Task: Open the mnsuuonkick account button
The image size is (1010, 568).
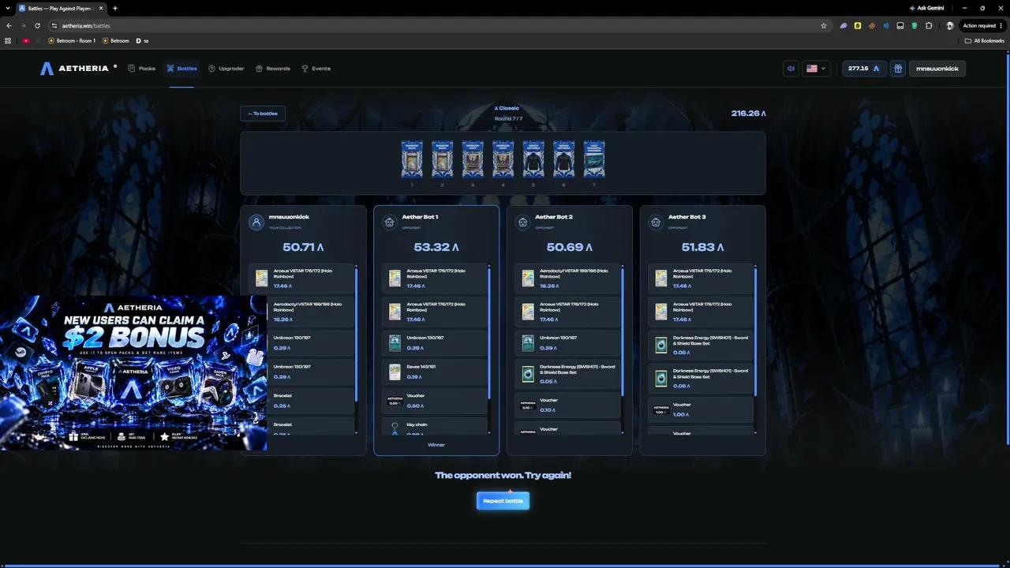Action: [x=937, y=69]
